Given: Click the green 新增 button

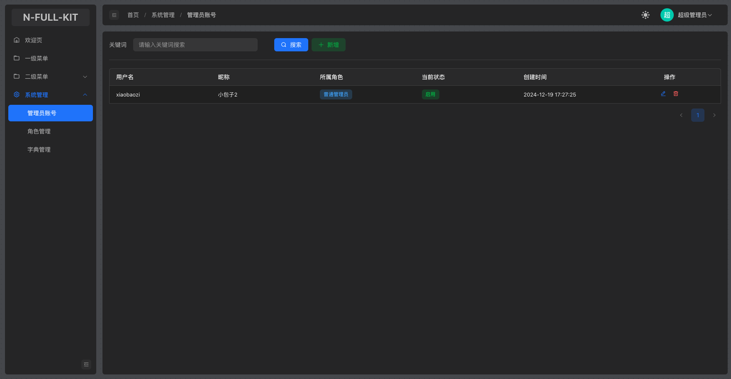Looking at the screenshot, I should [329, 45].
